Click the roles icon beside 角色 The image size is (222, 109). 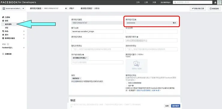pyautogui.click(x=3, y=31)
